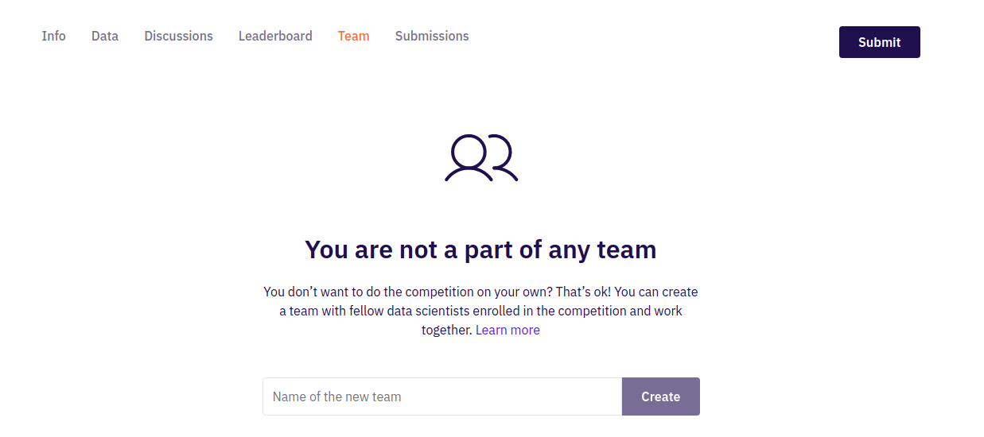Click the word 'You' starting the heading
The height and width of the screenshot is (437, 984).
[326, 249]
